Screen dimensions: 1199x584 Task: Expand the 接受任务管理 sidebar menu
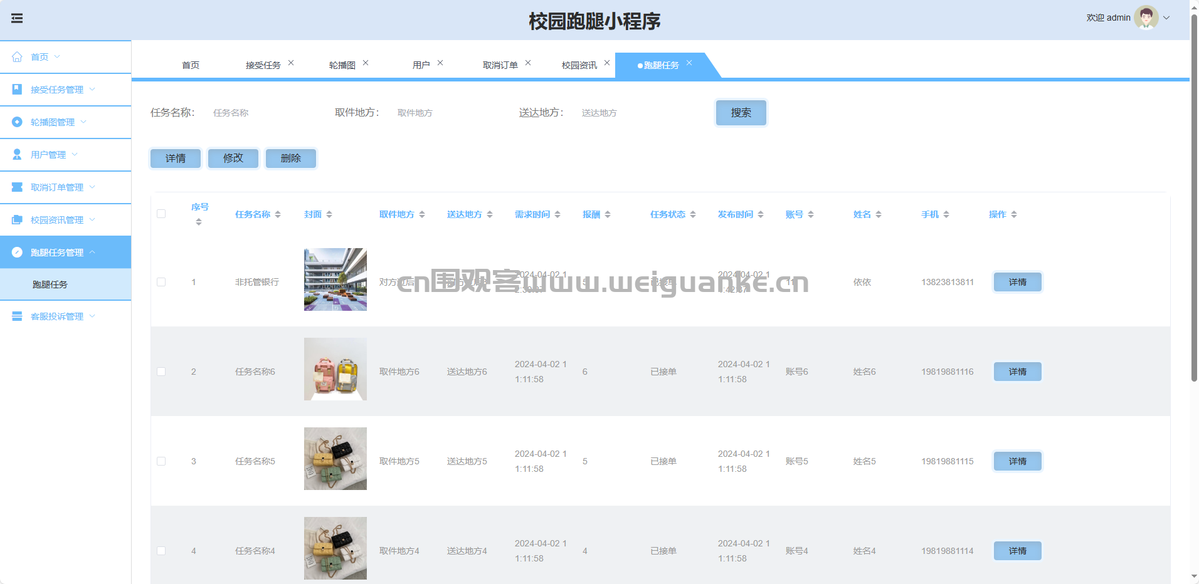[56, 90]
